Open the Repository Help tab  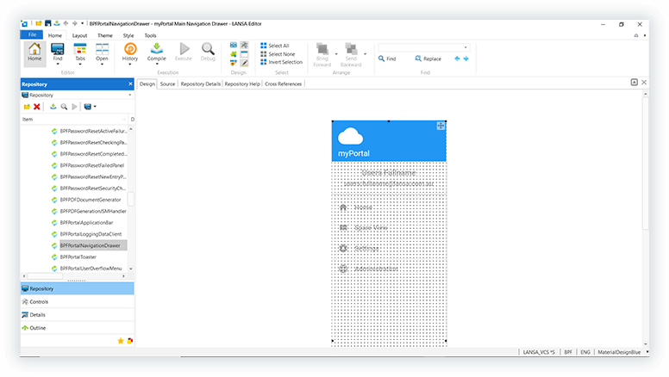[x=242, y=83]
